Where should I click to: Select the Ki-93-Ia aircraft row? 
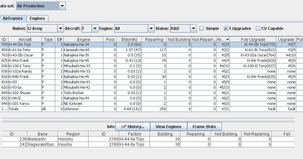(151, 87)
